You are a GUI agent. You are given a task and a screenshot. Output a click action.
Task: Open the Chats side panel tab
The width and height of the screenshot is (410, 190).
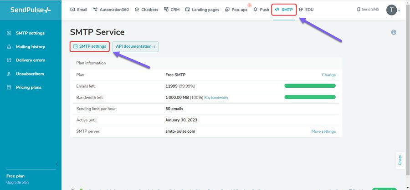(400, 160)
